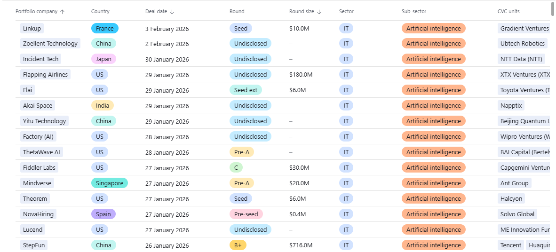The width and height of the screenshot is (556, 252).
Task: Select the Round column header
Action: click(x=237, y=12)
